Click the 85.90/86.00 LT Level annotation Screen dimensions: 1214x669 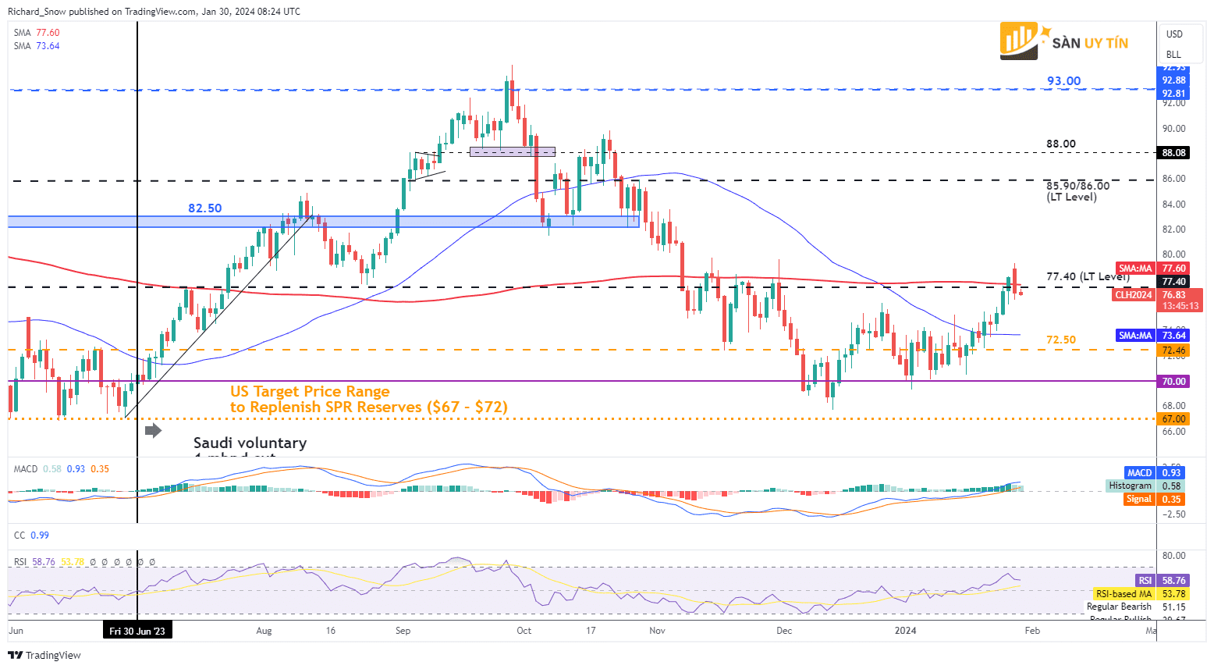click(1077, 191)
